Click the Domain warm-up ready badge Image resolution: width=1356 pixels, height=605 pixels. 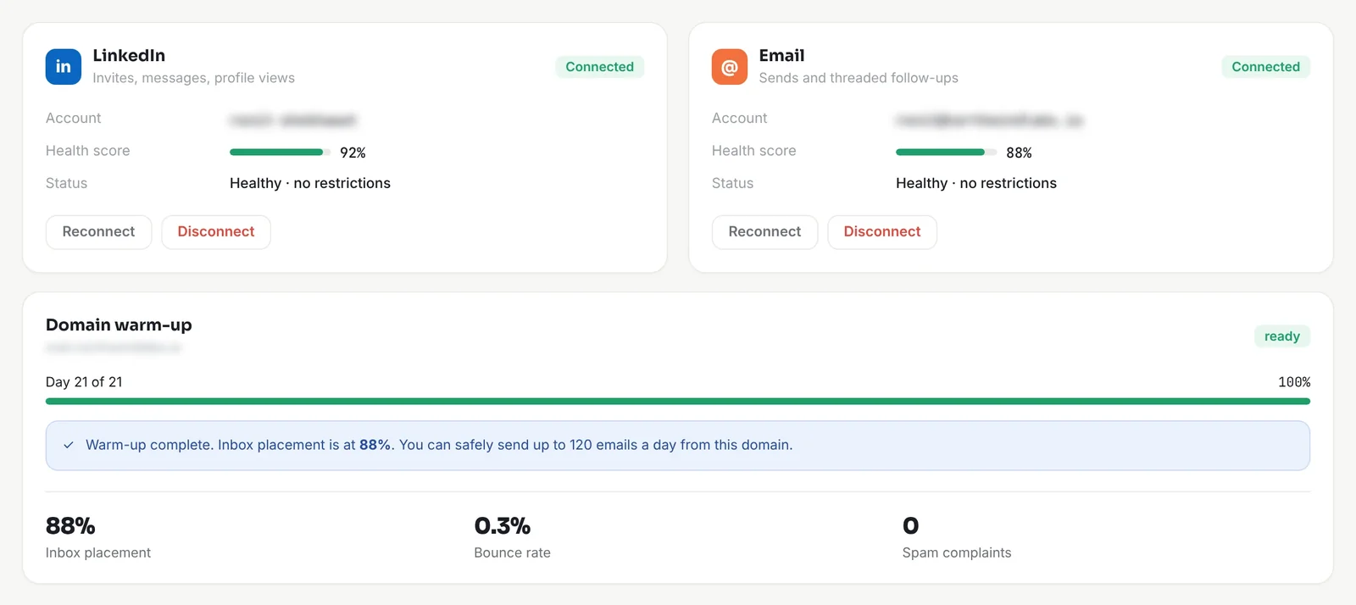click(1282, 336)
